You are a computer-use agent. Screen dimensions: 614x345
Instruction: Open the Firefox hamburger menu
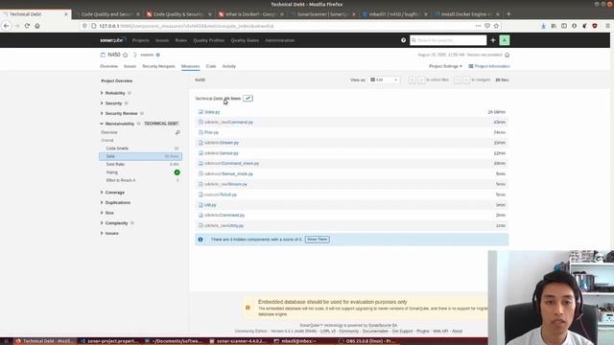pyautogui.click(x=607, y=26)
